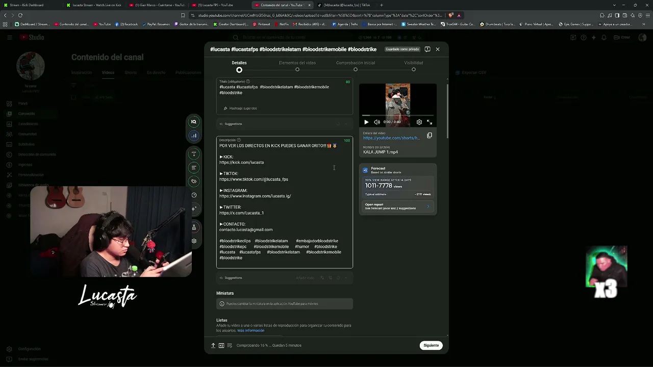
Task: Click the KALA JUMP 1.mp4 file name
Action: (x=381, y=152)
